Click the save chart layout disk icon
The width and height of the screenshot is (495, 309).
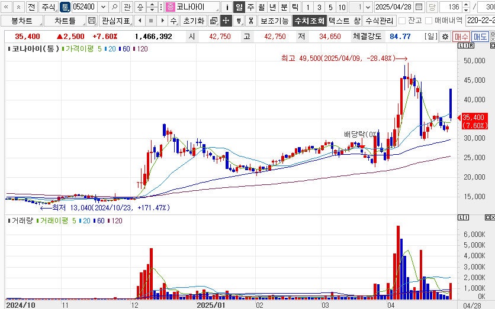91,21
